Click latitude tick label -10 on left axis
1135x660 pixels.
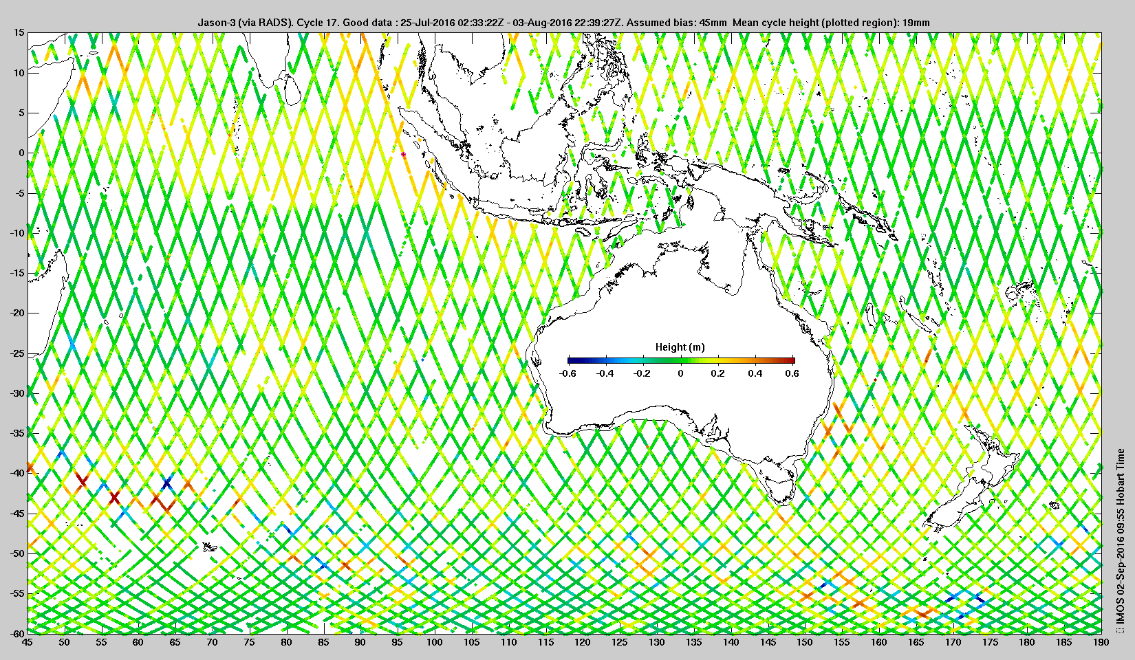[x=17, y=233]
